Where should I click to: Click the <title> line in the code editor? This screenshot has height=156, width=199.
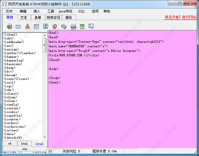[x=74, y=55]
